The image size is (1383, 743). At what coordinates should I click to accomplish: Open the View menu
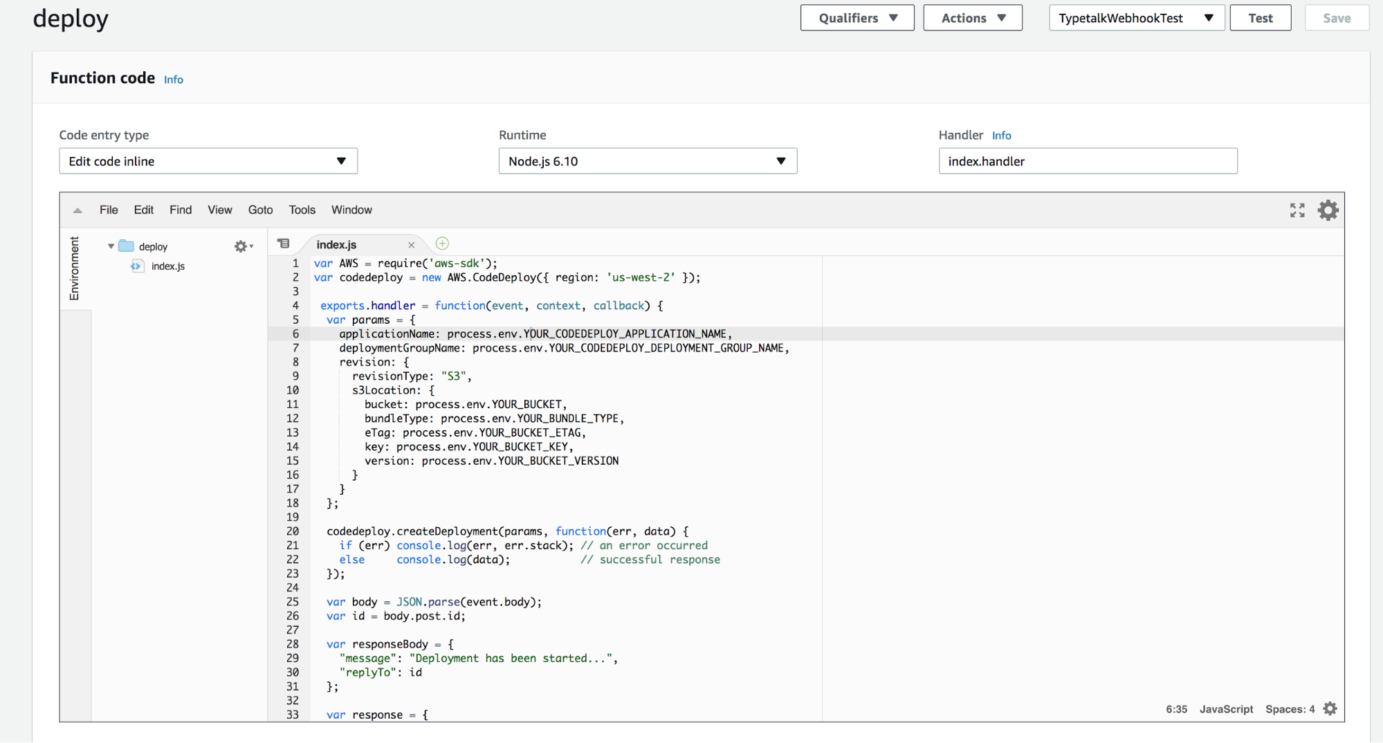[220, 210]
